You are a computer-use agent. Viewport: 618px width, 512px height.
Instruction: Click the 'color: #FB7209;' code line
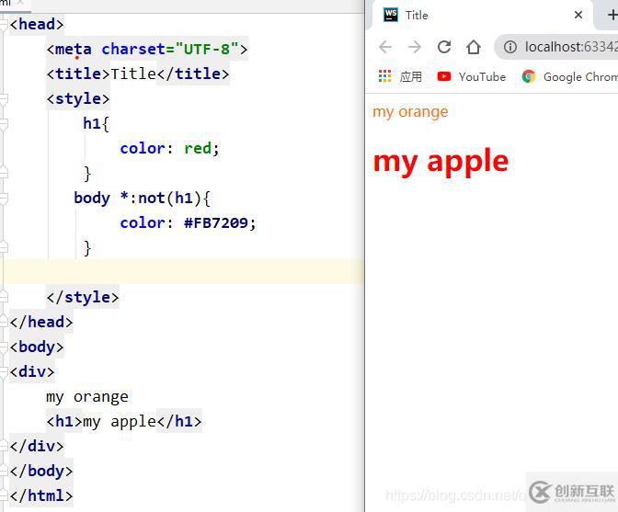pos(188,223)
